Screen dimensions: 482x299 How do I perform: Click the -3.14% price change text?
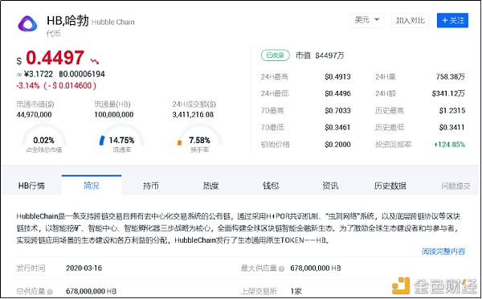pos(27,85)
